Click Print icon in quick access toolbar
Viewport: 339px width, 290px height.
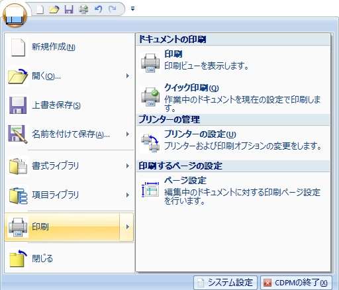point(83,9)
